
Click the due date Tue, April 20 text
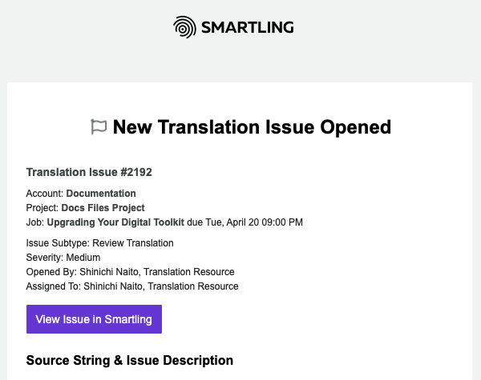click(x=232, y=222)
